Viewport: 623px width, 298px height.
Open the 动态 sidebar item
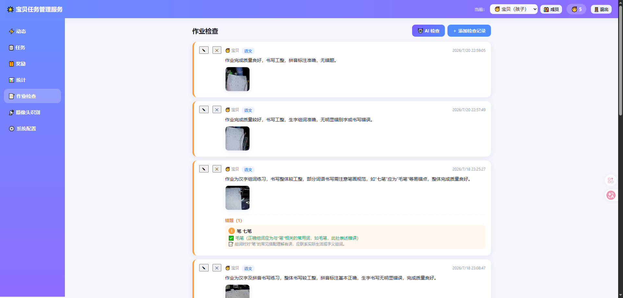click(x=32, y=31)
